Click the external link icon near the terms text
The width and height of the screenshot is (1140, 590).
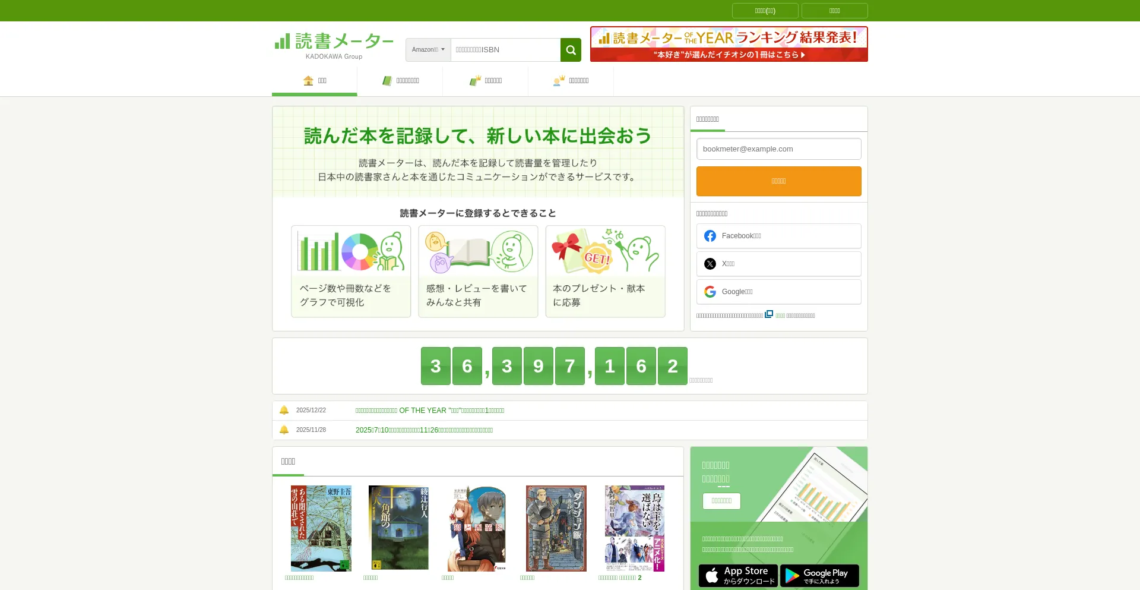point(769,314)
